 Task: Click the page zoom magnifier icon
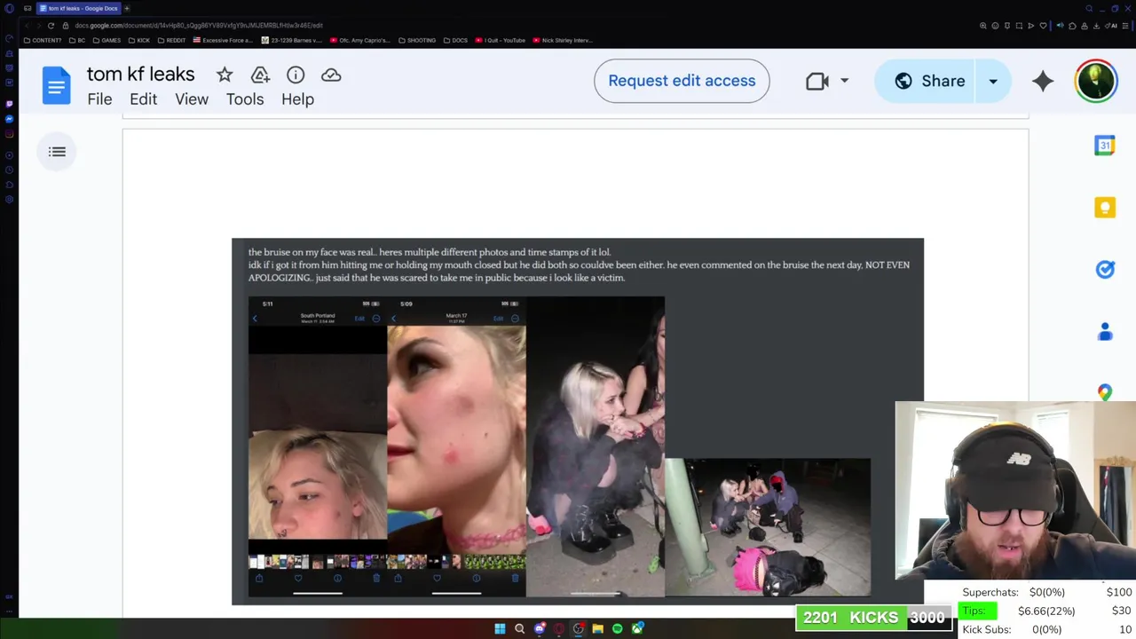983,26
